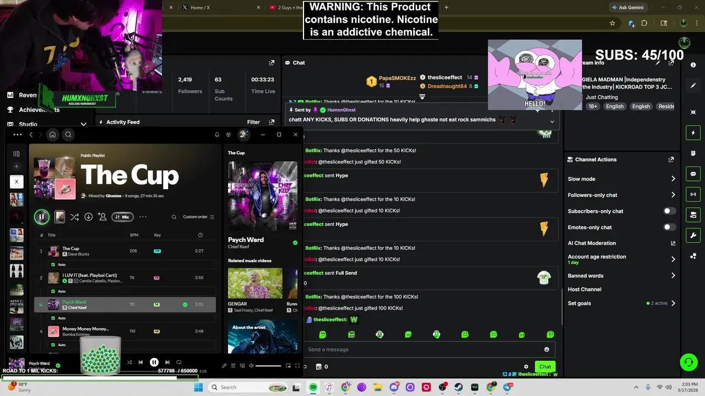
Task: Pause playback in the bottom player bar
Action: click(x=154, y=362)
